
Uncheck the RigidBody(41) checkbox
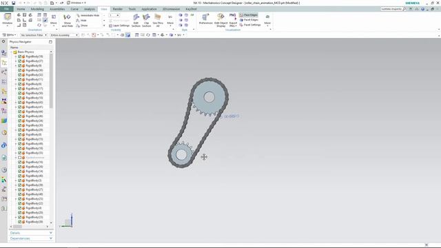pyautogui.click(x=20, y=107)
